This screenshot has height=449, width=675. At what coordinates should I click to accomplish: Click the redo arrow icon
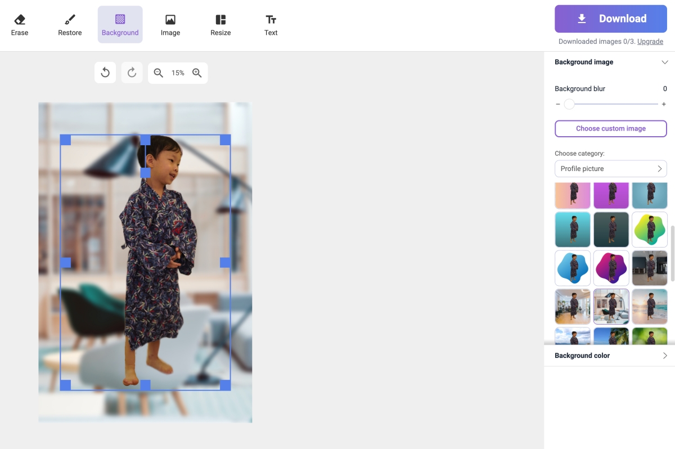[132, 73]
